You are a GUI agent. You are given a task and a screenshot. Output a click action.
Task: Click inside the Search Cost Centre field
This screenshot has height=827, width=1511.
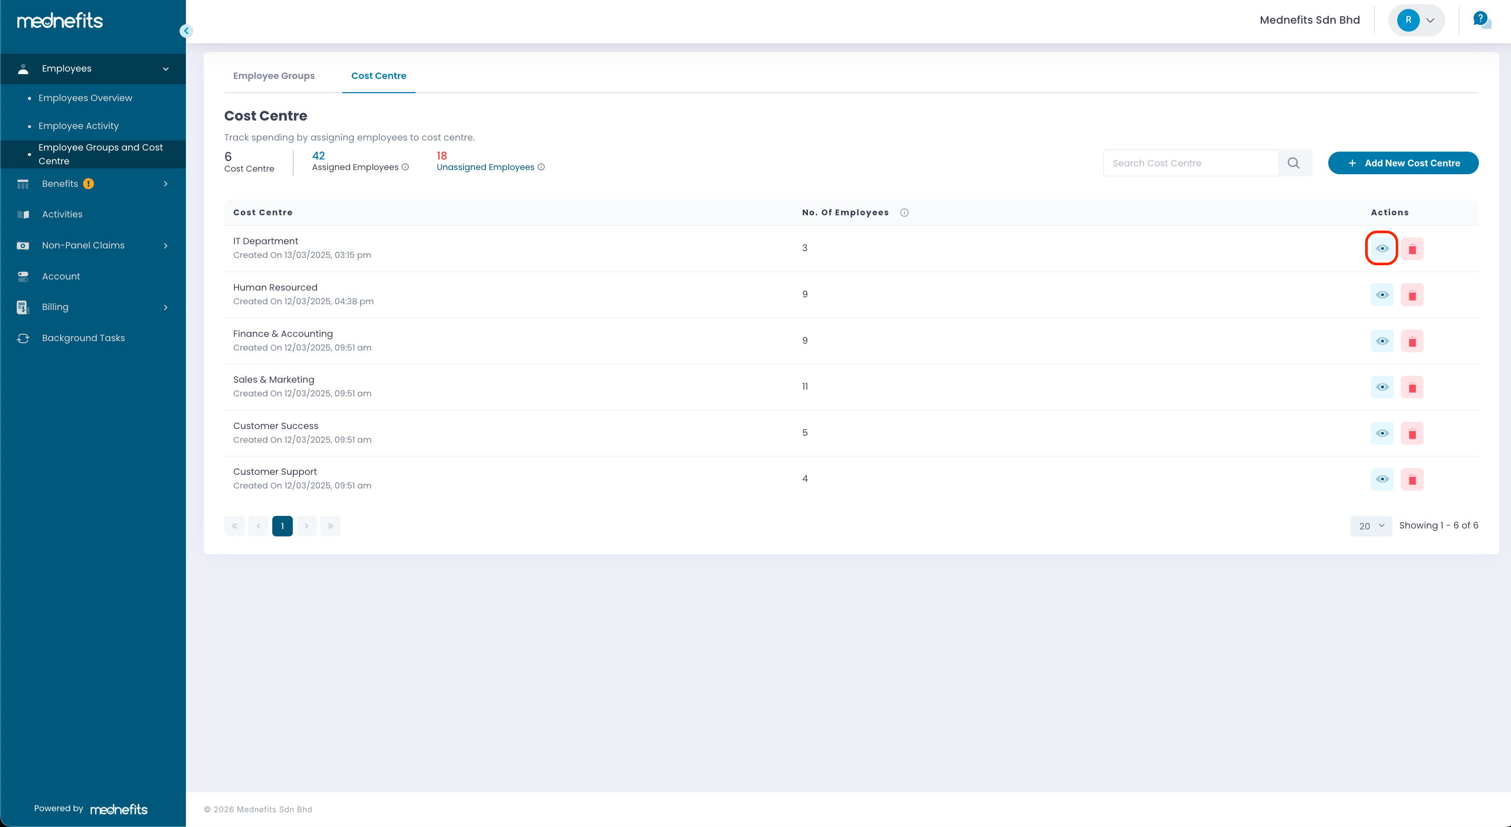pos(1190,163)
